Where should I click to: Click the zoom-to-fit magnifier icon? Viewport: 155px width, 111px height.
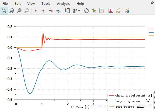19,11
